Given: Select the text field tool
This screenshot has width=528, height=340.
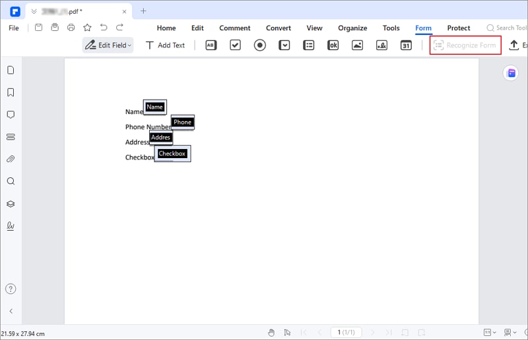Looking at the screenshot, I should coord(211,45).
